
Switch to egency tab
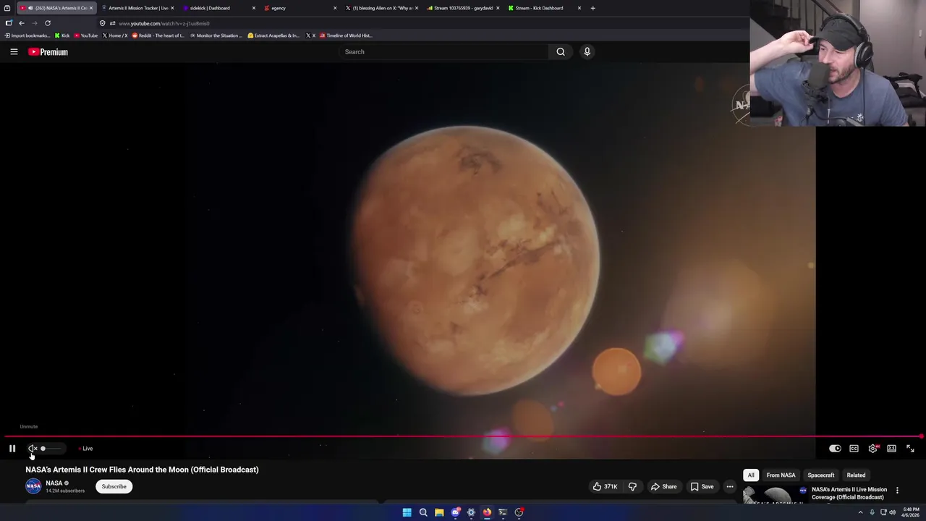[300, 8]
